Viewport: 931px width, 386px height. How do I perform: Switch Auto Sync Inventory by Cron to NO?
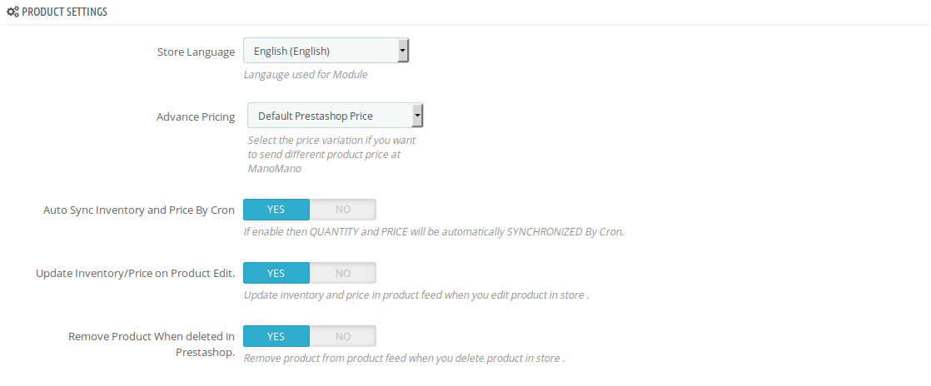point(343,210)
